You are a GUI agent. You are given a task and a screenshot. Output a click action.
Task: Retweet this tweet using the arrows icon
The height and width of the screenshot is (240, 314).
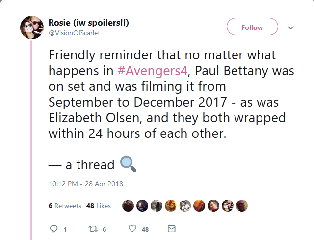[91, 229]
